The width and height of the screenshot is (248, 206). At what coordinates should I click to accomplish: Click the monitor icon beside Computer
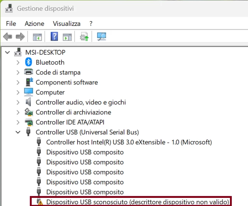pos(29,92)
